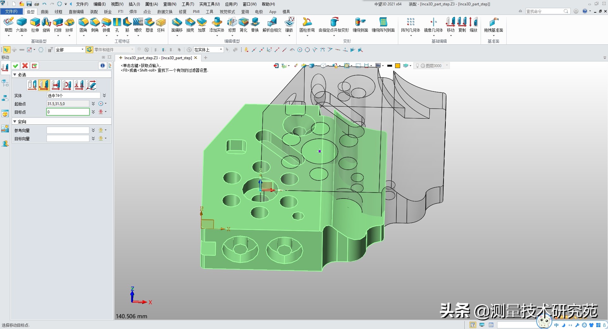Cancel the move with red X

tap(25, 66)
